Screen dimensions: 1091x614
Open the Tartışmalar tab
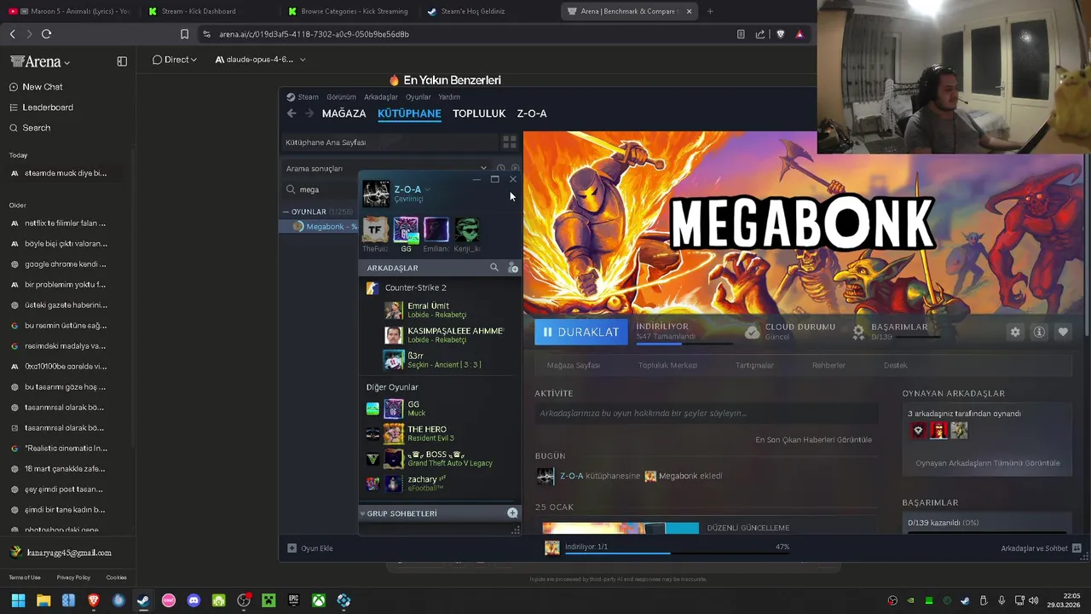[754, 365]
